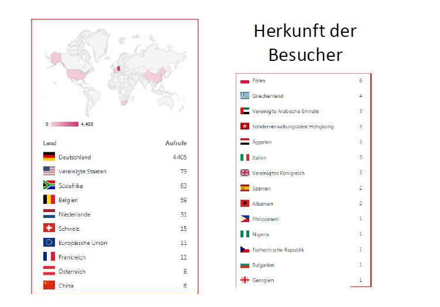This screenshot has width=440, height=307.
Task: Click 'Vereinigtes Königreich' text
Action: point(279,173)
